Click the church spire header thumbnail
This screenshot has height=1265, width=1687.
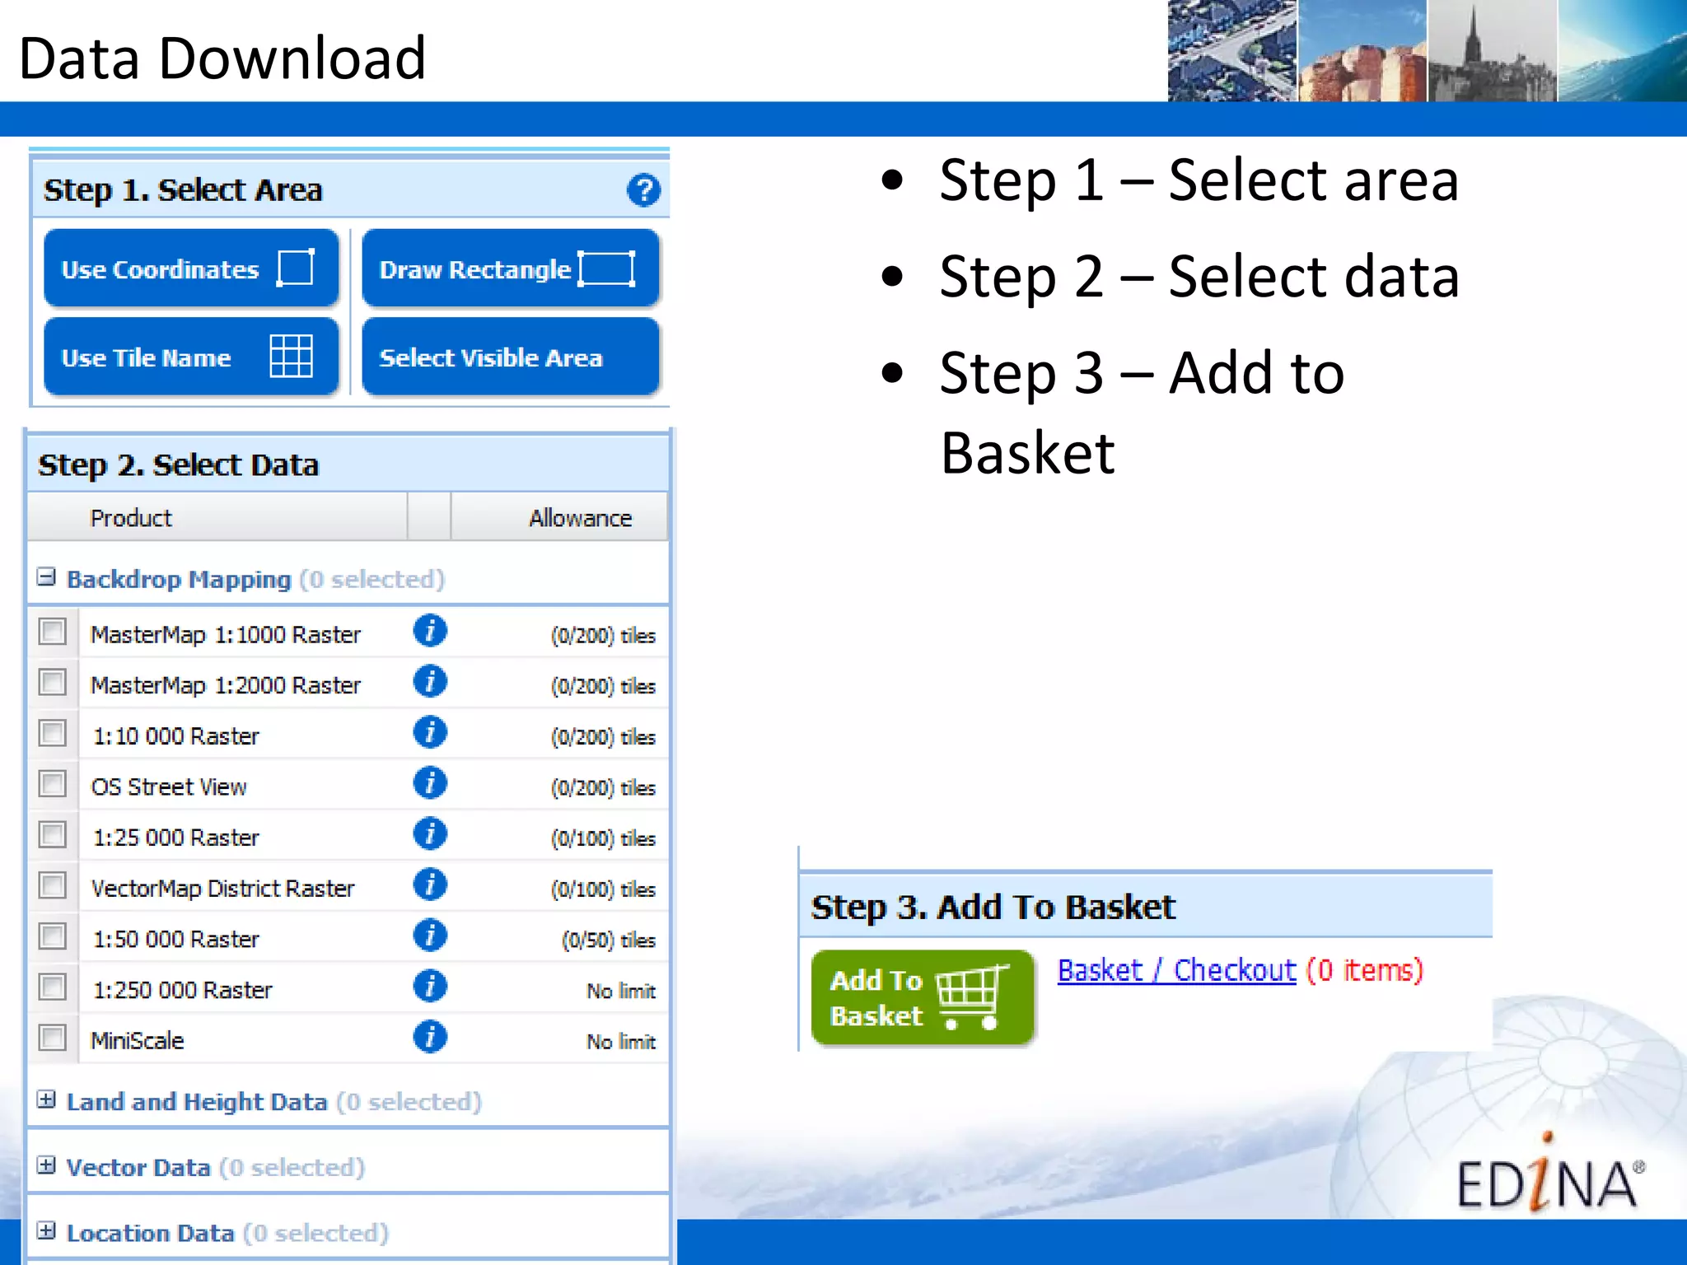[x=1493, y=51]
